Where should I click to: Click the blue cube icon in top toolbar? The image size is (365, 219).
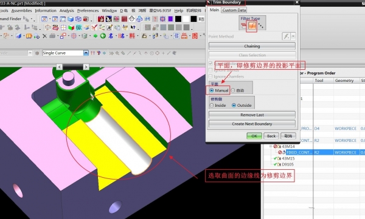(71, 19)
